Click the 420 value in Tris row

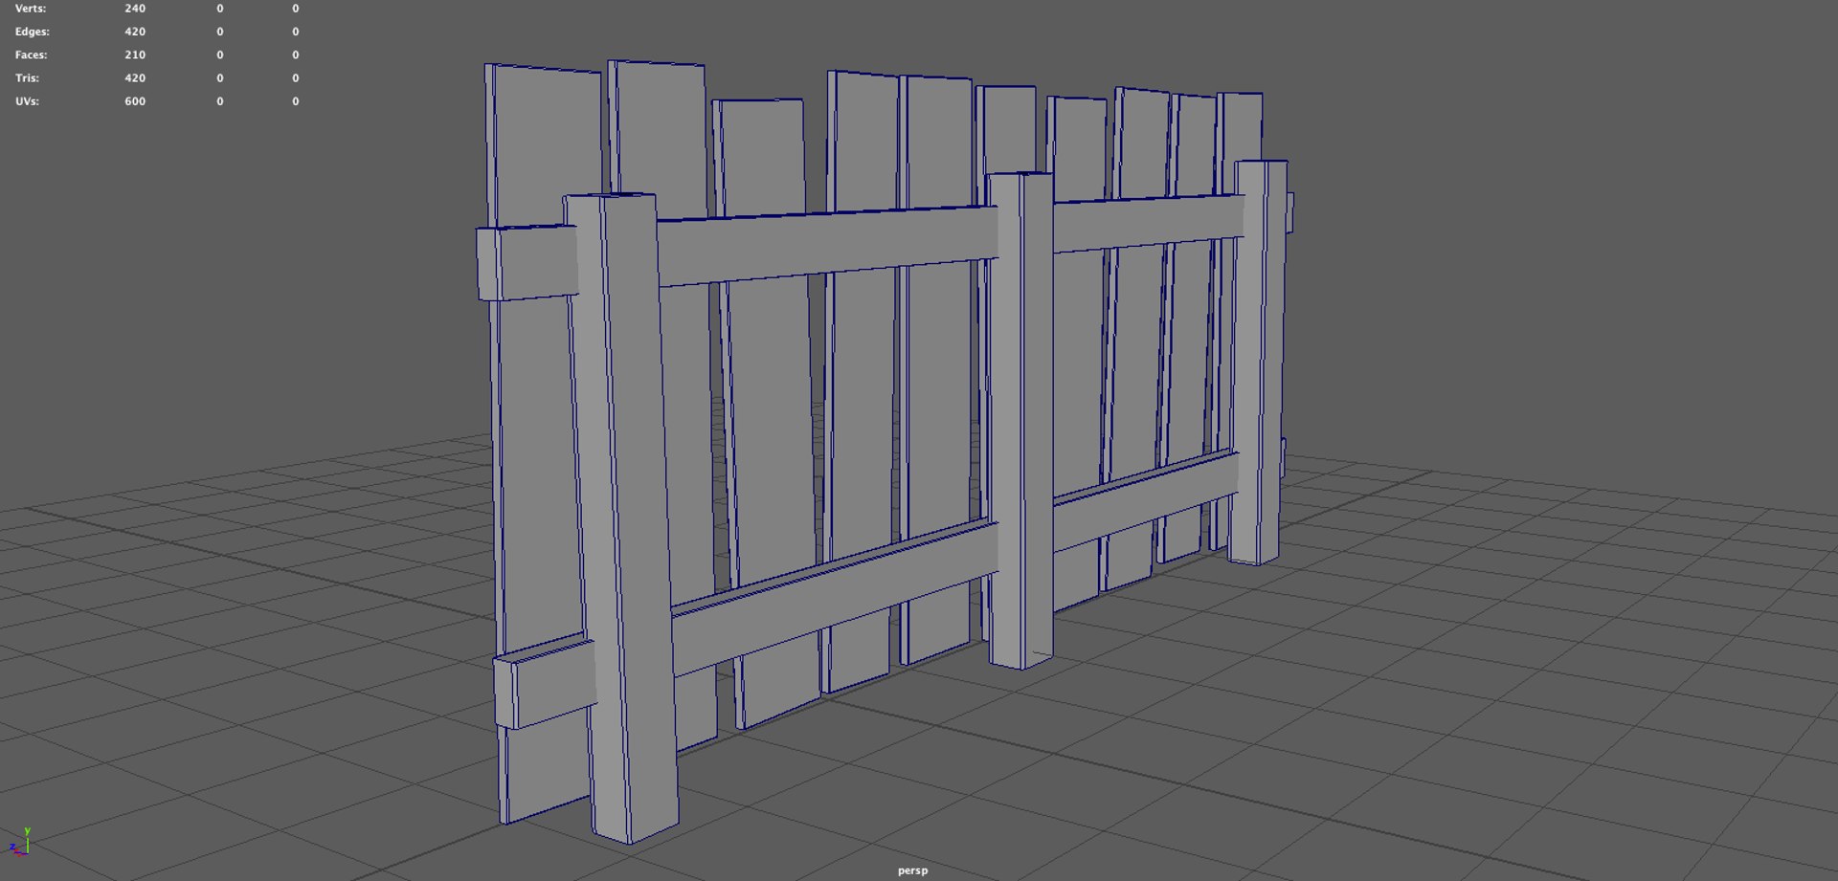[x=135, y=77]
